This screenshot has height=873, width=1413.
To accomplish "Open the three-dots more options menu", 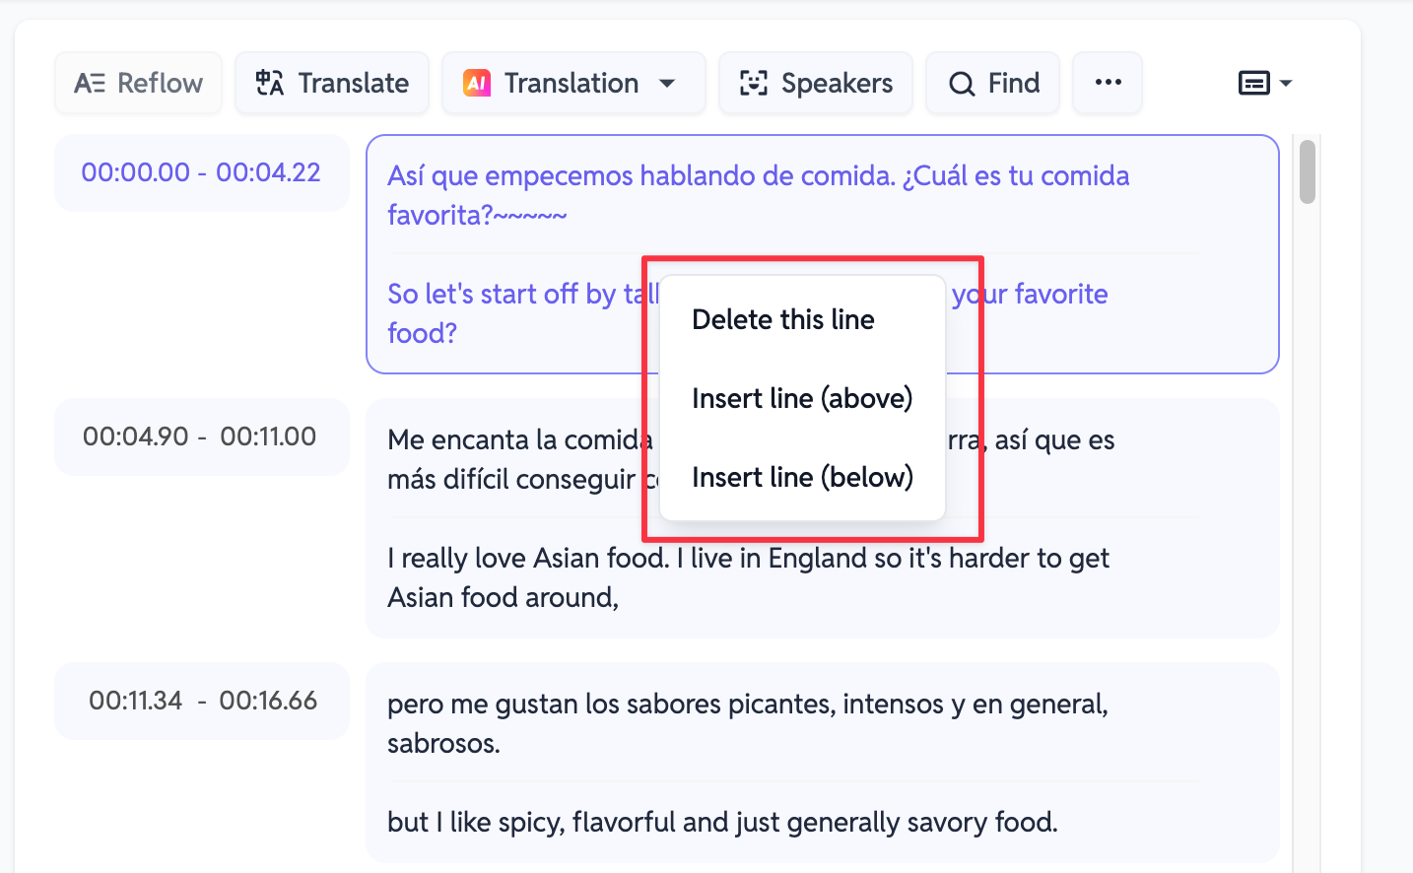I will click(x=1108, y=83).
